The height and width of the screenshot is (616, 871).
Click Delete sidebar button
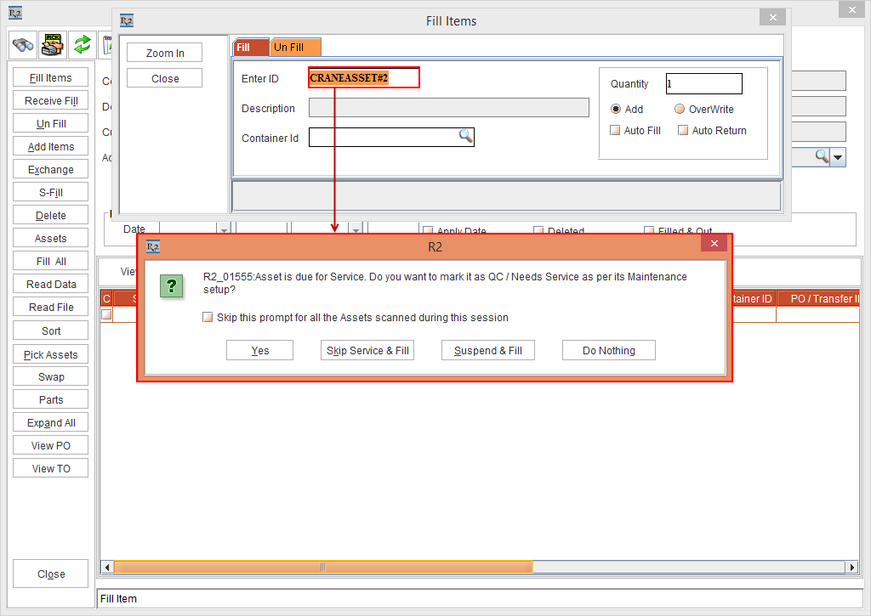50,215
